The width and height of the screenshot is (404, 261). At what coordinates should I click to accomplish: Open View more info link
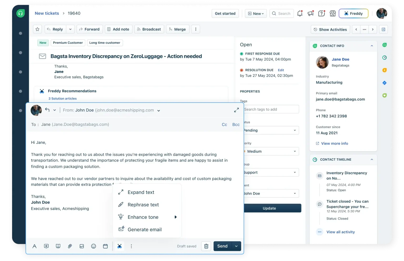334,143
